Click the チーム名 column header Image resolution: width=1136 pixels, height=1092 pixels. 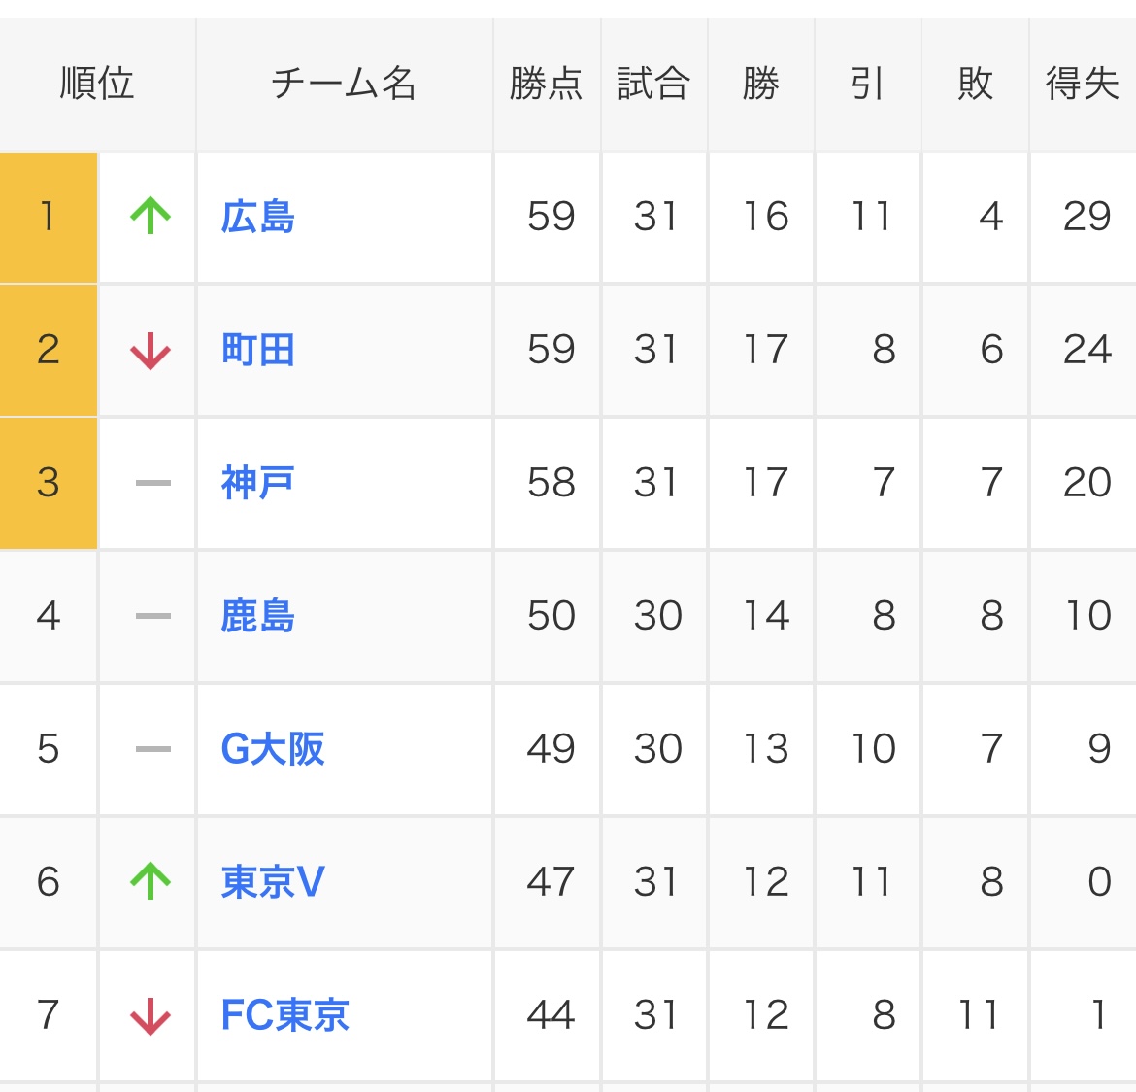pos(344,84)
